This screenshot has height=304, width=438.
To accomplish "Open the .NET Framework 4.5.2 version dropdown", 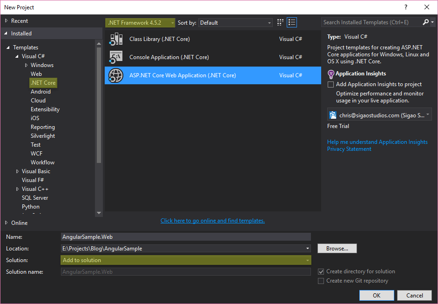I will click(x=172, y=22).
